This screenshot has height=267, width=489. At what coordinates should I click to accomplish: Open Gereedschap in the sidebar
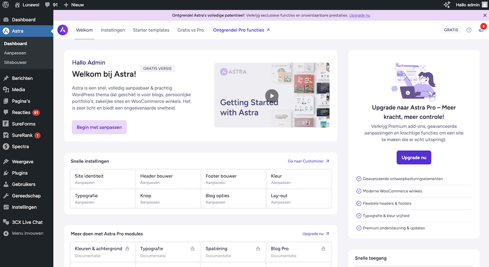pyautogui.click(x=26, y=196)
